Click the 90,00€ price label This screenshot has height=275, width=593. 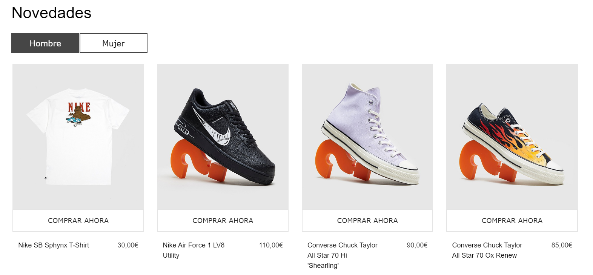point(417,245)
